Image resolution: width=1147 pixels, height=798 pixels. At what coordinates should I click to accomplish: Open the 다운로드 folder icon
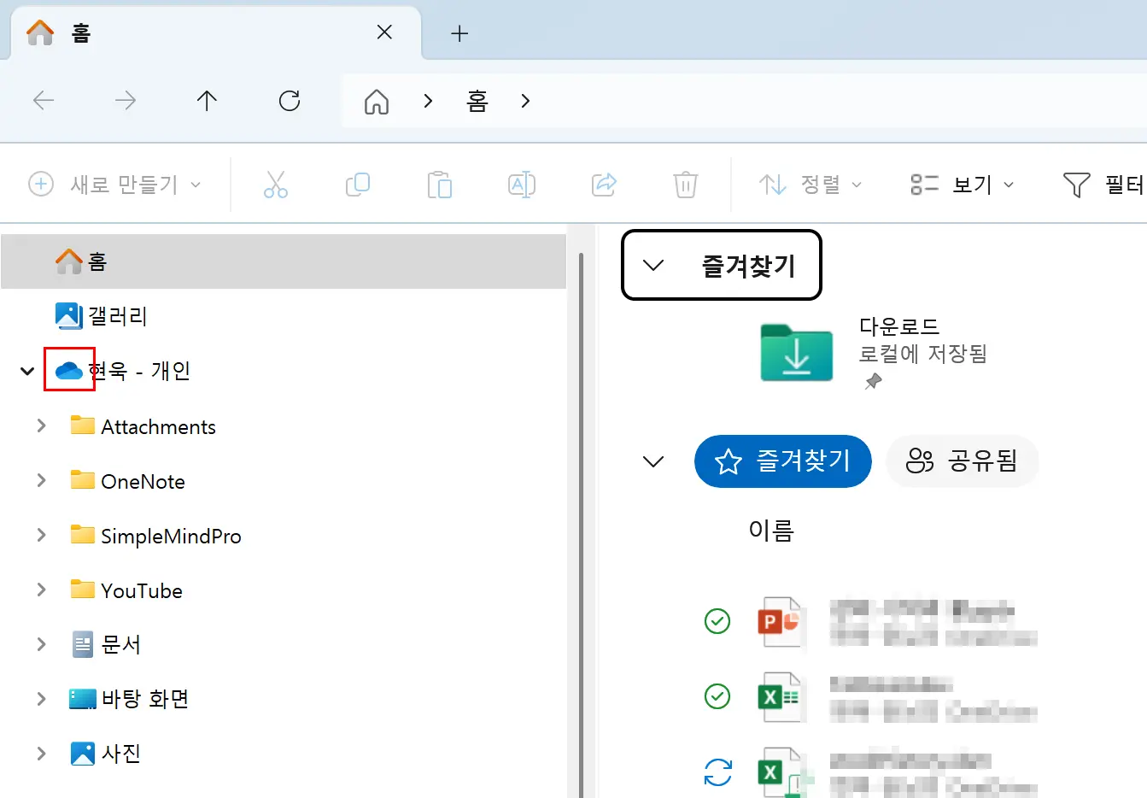[797, 352]
